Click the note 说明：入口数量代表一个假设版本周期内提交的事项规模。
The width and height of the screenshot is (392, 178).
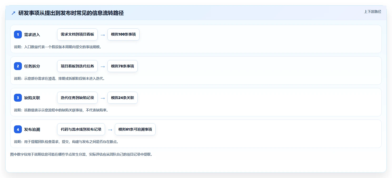pos(58,47)
